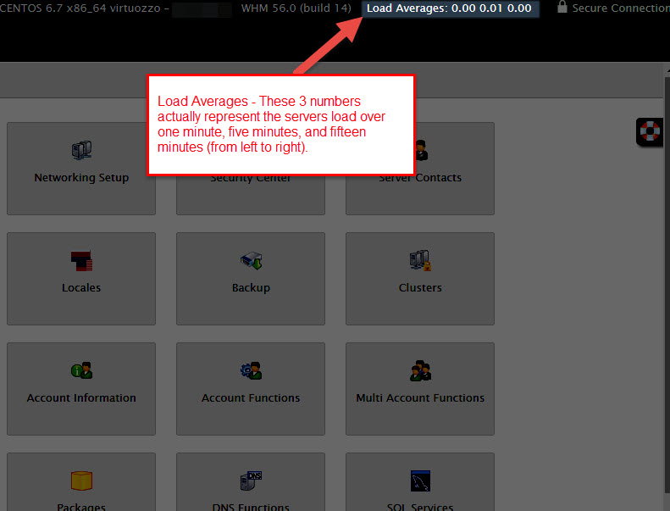Click the Secure Connection padlock icon
Image resolution: width=670 pixels, height=511 pixels.
pos(562,7)
